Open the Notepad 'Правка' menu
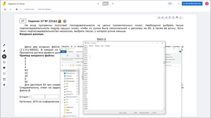The image size is (211, 118). coord(91,46)
